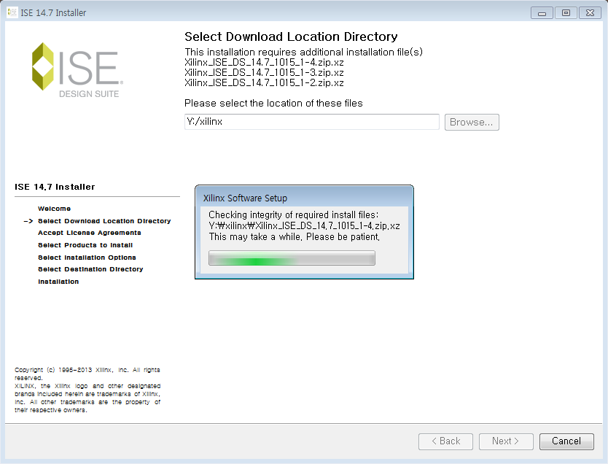Click the ISE Design Suite logo
The height and width of the screenshot is (464, 608).
point(77,70)
